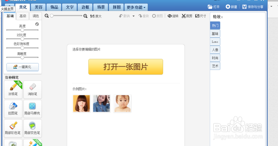This screenshot has height=146, width=278.
Task: Click 保存与分享 save and share
Action: (x=253, y=7)
